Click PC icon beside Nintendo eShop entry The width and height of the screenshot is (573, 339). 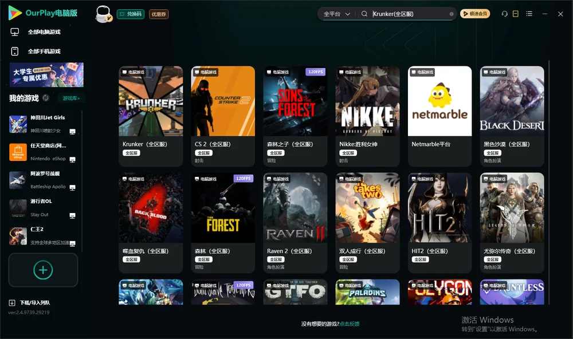[72, 160]
